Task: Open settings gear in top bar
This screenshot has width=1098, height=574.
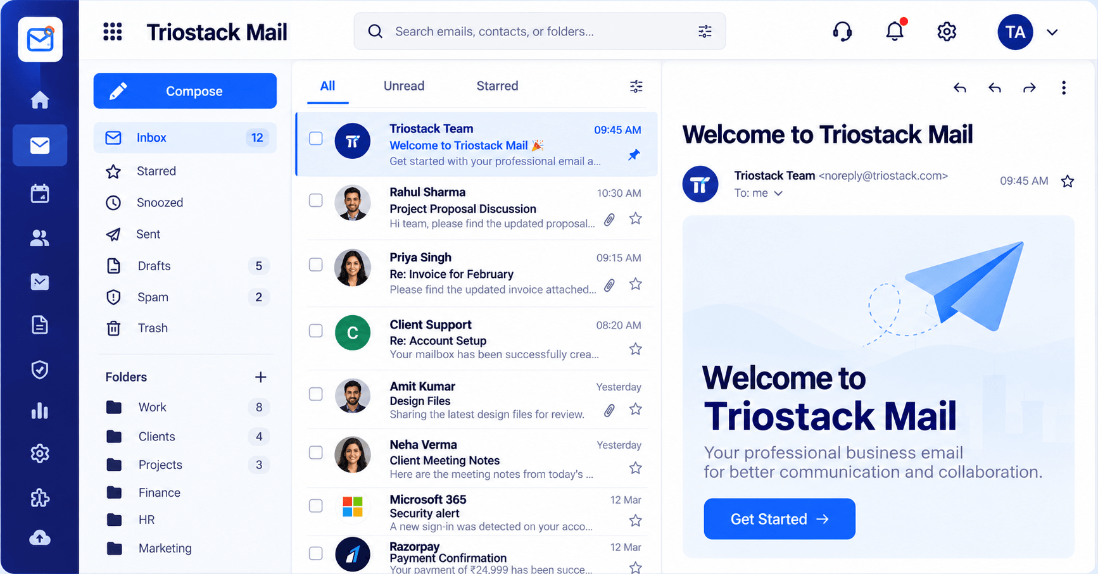Action: click(x=947, y=32)
